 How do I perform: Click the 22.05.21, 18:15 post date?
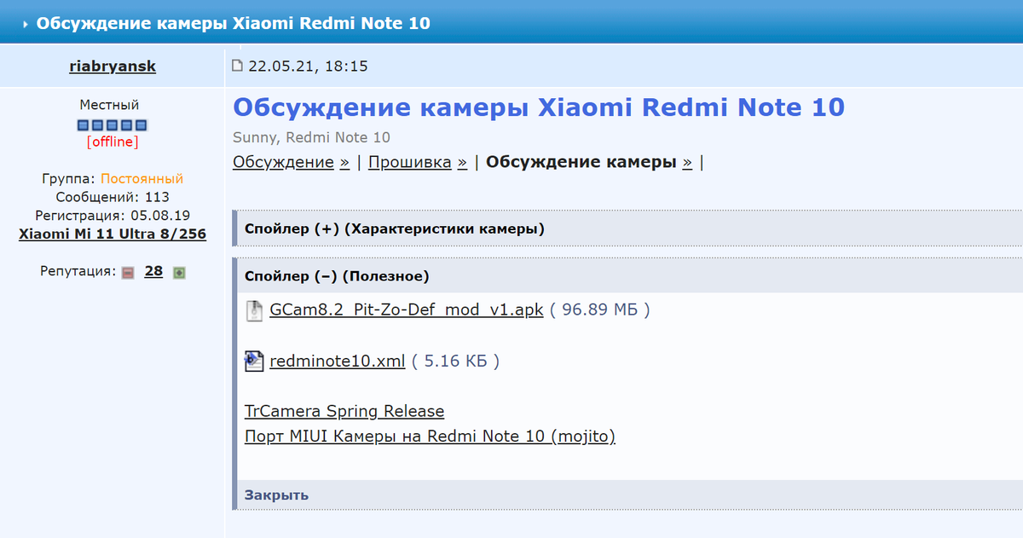pyautogui.click(x=308, y=66)
